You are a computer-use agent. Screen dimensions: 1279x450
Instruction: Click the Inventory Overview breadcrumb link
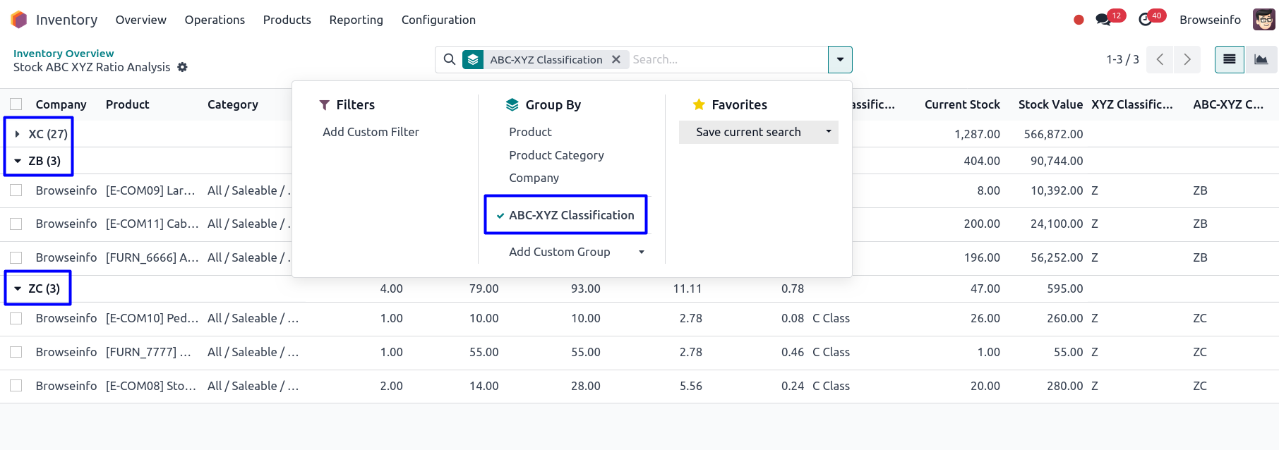point(64,54)
